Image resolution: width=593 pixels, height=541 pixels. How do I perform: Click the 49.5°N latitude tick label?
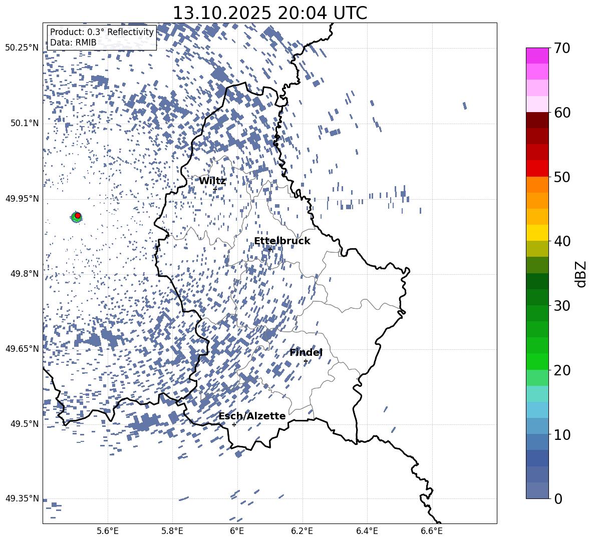point(25,423)
